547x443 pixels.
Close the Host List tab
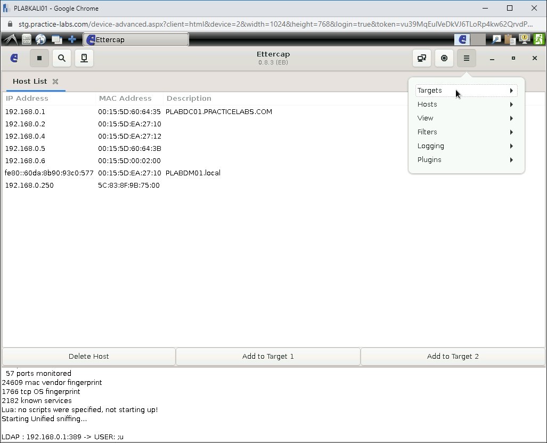pos(55,81)
